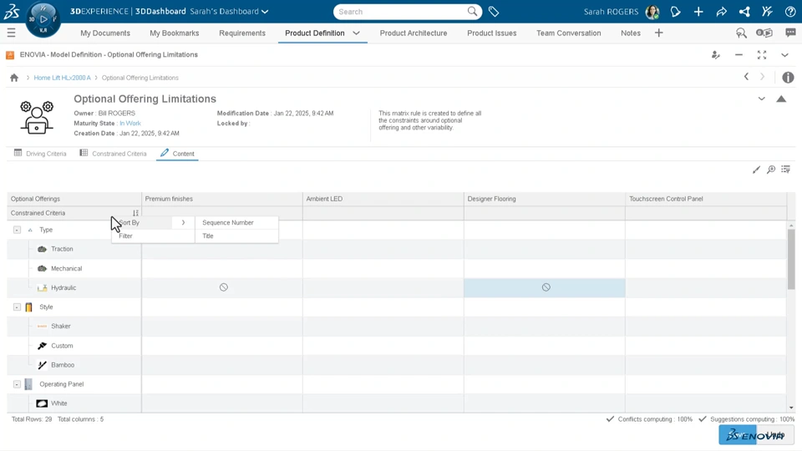Open the information panel icon
This screenshot has height=451, width=802.
pos(788,77)
